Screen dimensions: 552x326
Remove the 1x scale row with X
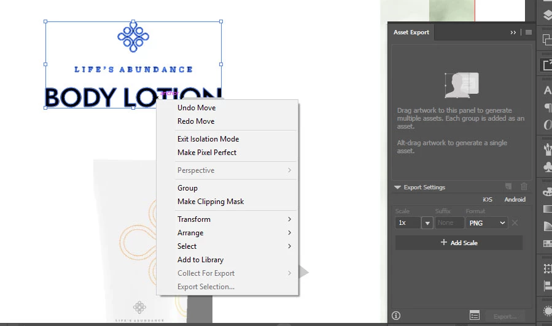pyautogui.click(x=515, y=222)
